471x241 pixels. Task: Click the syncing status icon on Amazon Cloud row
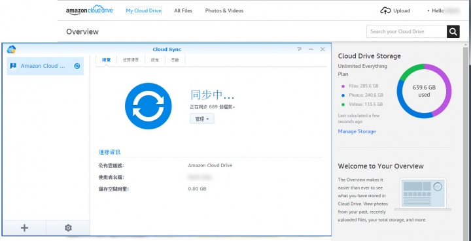pos(77,66)
